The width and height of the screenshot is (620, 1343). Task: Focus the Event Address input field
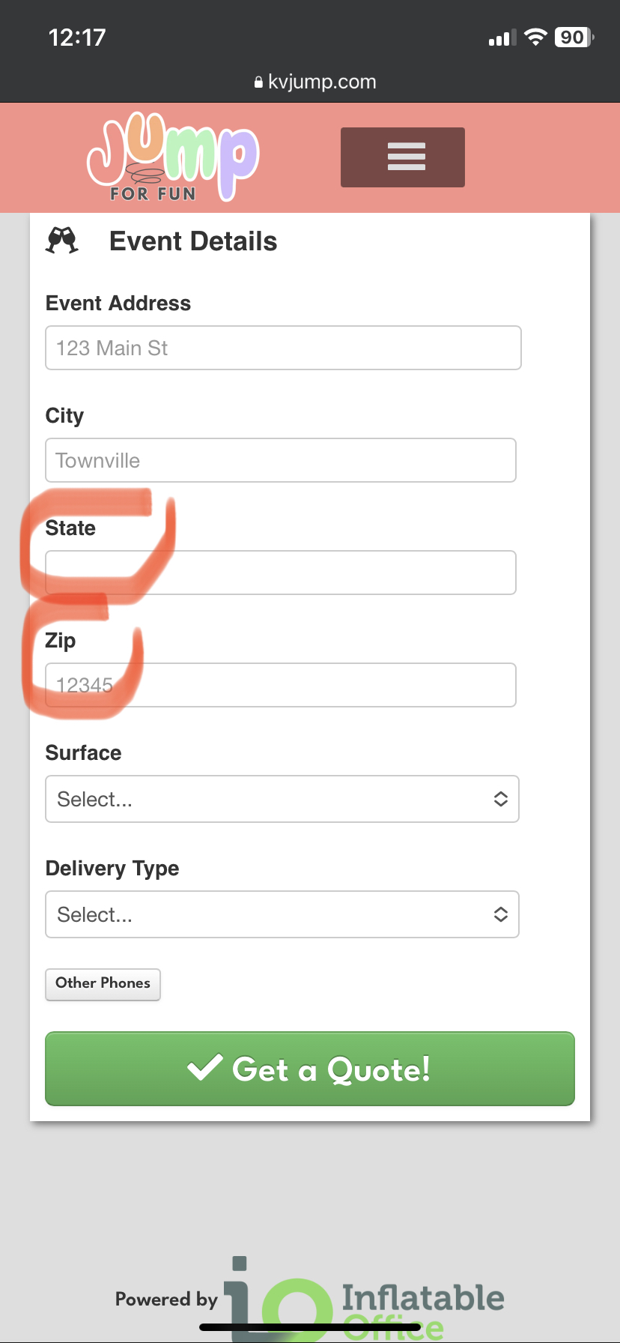click(x=283, y=348)
